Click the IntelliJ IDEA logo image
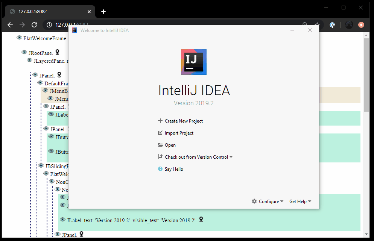This screenshot has width=374, height=241. pyautogui.click(x=194, y=62)
